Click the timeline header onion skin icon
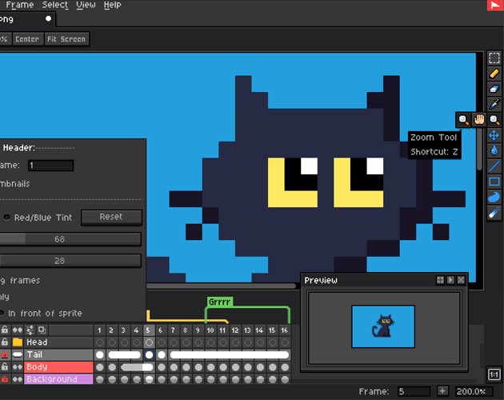The image size is (504, 400). pyautogui.click(x=42, y=330)
